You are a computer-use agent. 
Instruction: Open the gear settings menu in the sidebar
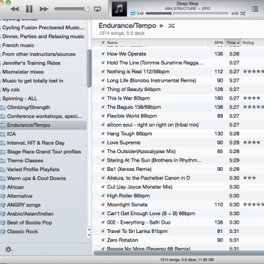[9, 249]
